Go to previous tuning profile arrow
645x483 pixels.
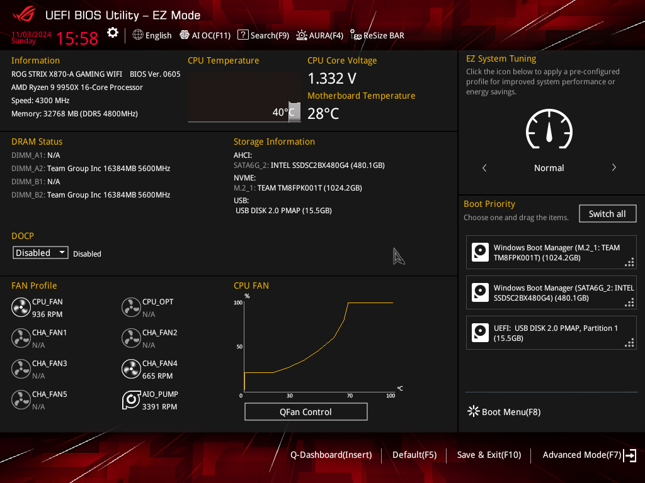[x=484, y=167]
